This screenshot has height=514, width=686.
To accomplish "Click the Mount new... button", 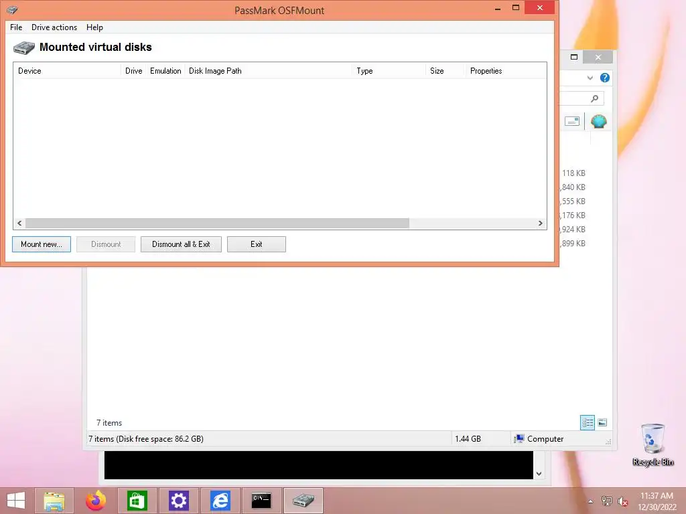I will (x=42, y=244).
